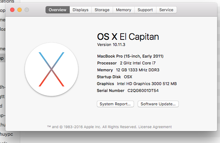
Task: Open the Support tab
Action: (145, 10)
